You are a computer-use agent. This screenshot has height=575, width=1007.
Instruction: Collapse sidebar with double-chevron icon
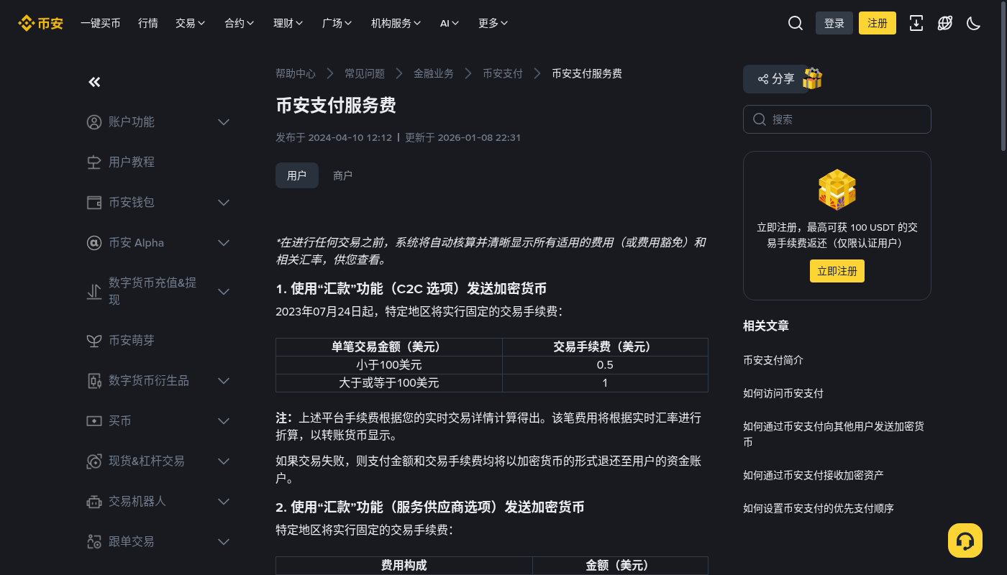click(94, 82)
